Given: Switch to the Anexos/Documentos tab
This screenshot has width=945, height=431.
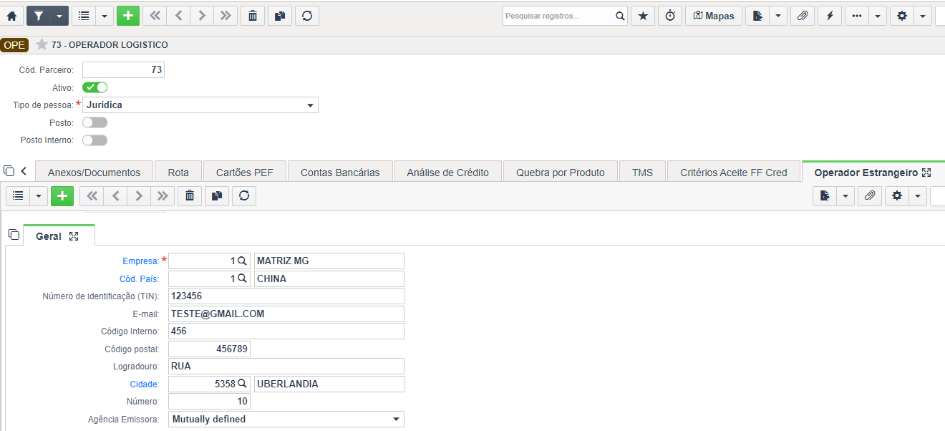Looking at the screenshot, I should tap(94, 173).
